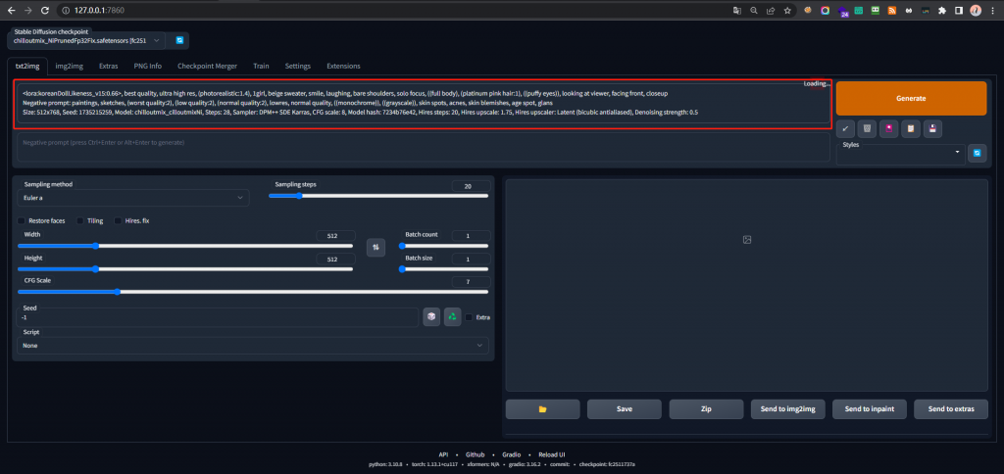Open the Script dropdown
Viewport: 1004px width, 474px height.
click(253, 346)
